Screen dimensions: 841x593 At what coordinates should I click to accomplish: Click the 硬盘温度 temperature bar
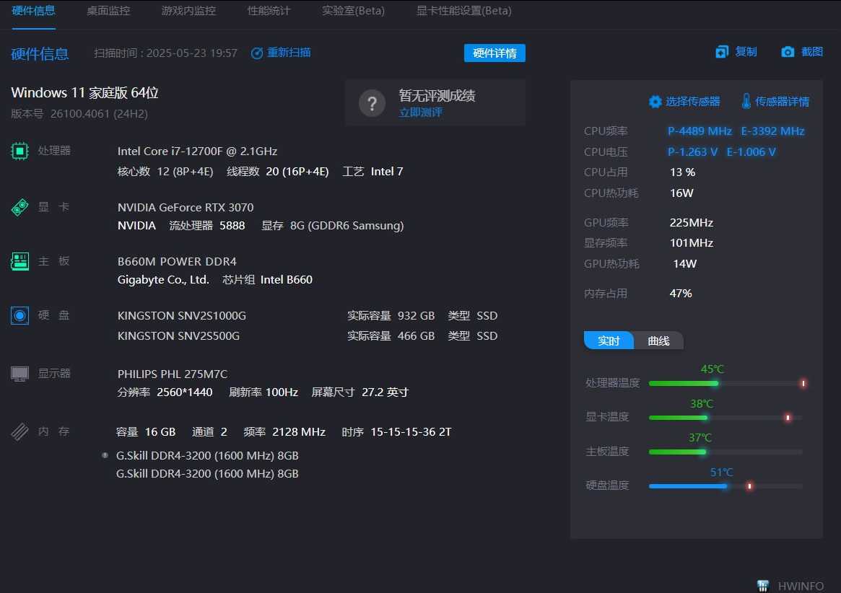tap(725, 486)
